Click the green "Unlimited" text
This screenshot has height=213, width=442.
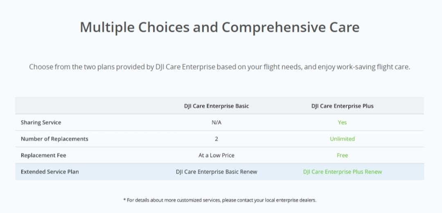(x=342, y=139)
